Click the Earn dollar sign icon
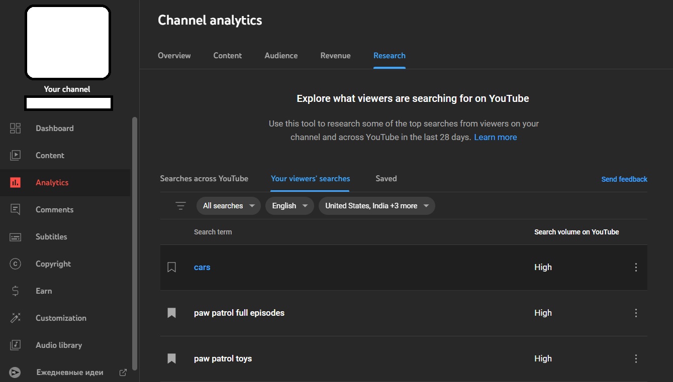Viewport: 673px width, 382px height. (x=16, y=291)
